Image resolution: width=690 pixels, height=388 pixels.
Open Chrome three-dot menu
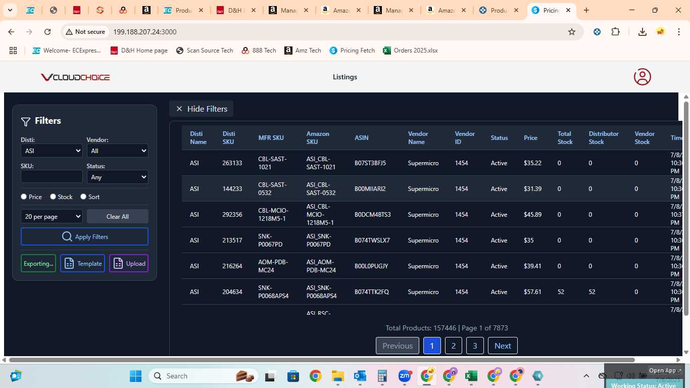click(x=678, y=32)
